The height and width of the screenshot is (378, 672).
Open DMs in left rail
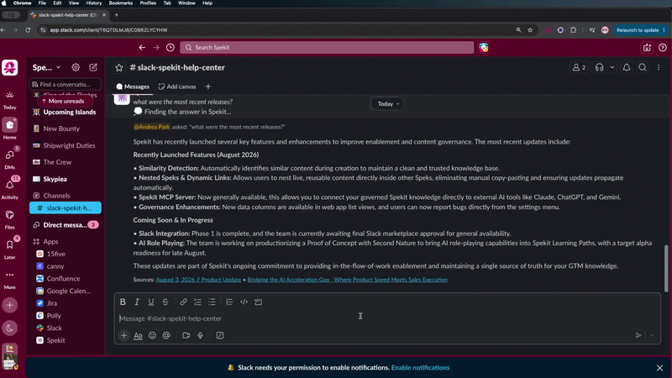point(10,158)
